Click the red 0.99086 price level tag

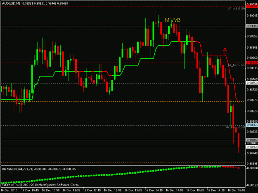(252, 7)
